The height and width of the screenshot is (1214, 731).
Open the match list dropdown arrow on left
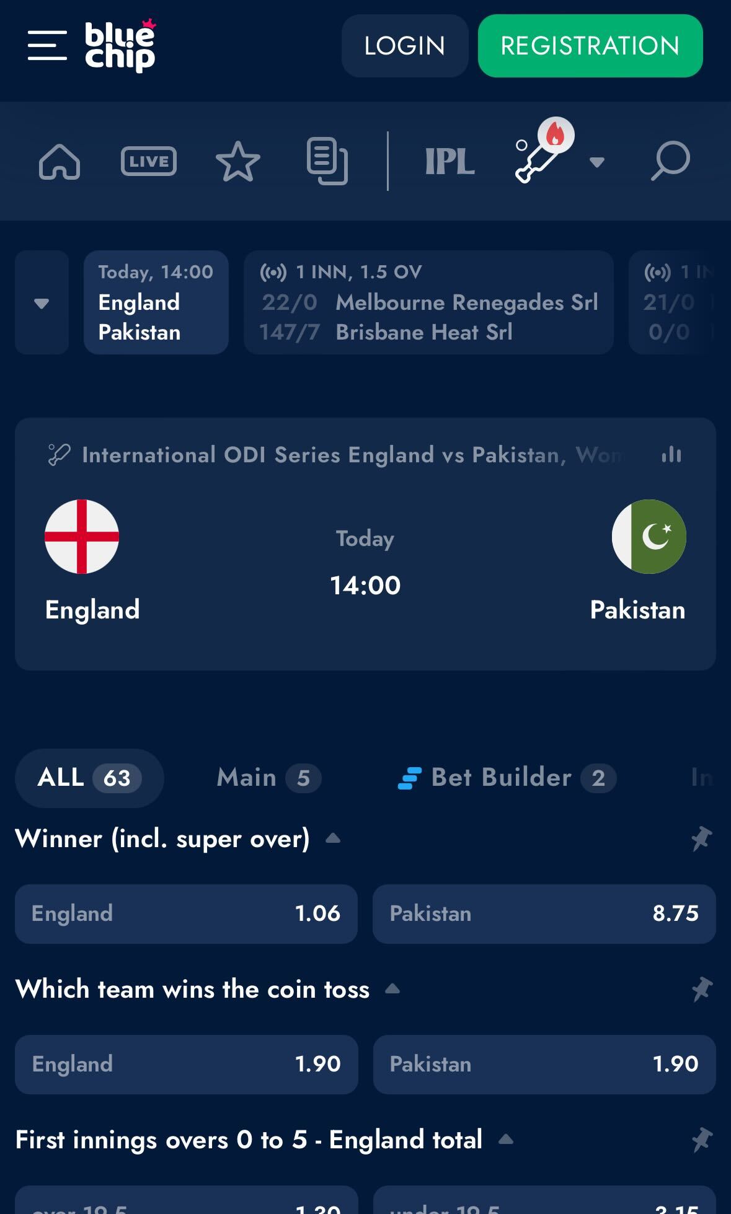click(42, 302)
